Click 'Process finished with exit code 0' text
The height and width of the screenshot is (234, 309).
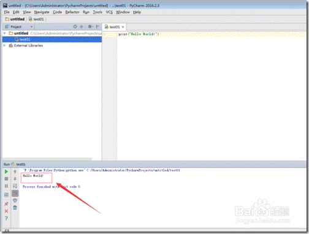[x=51, y=187]
